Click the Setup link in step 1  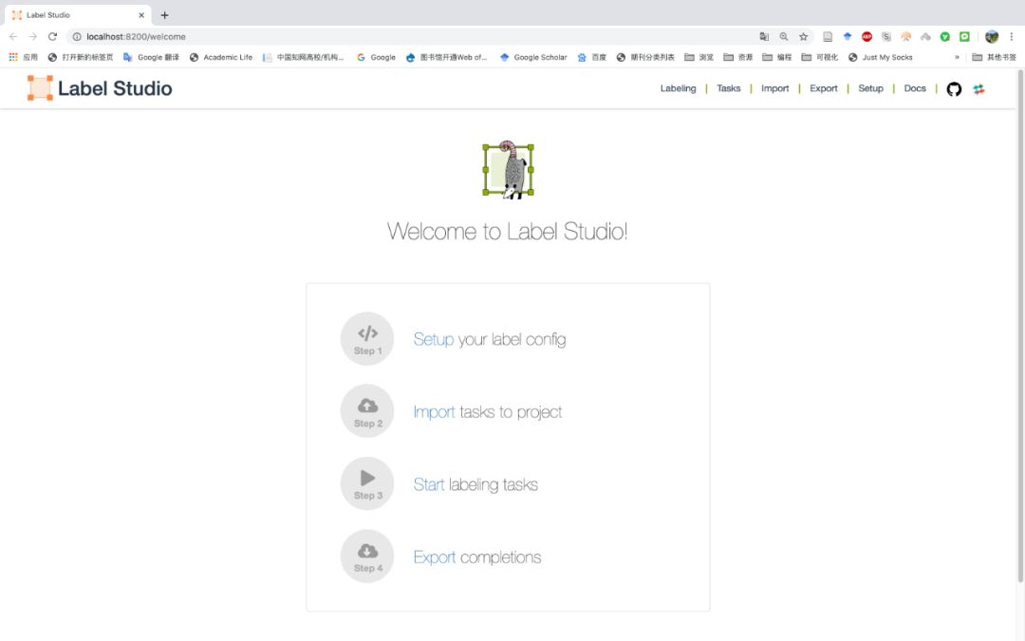click(x=434, y=339)
